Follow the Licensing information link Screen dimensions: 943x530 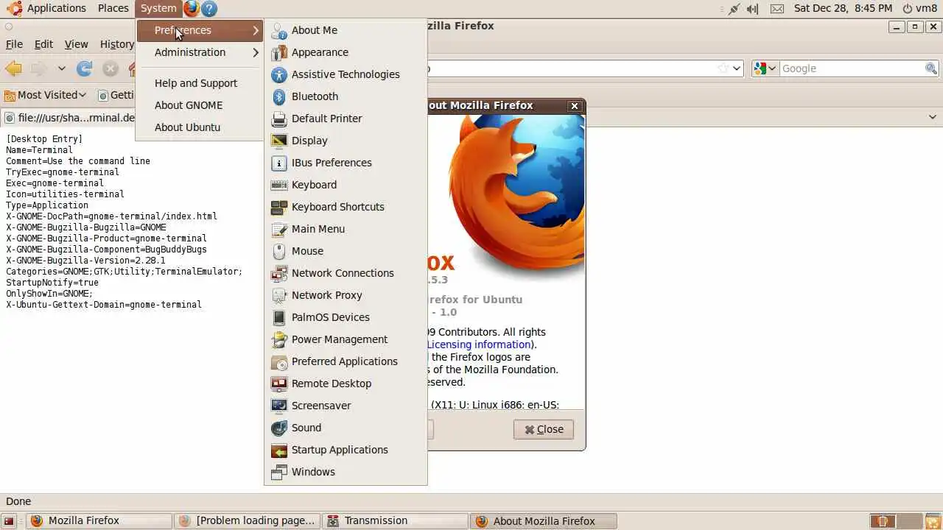coord(479,344)
